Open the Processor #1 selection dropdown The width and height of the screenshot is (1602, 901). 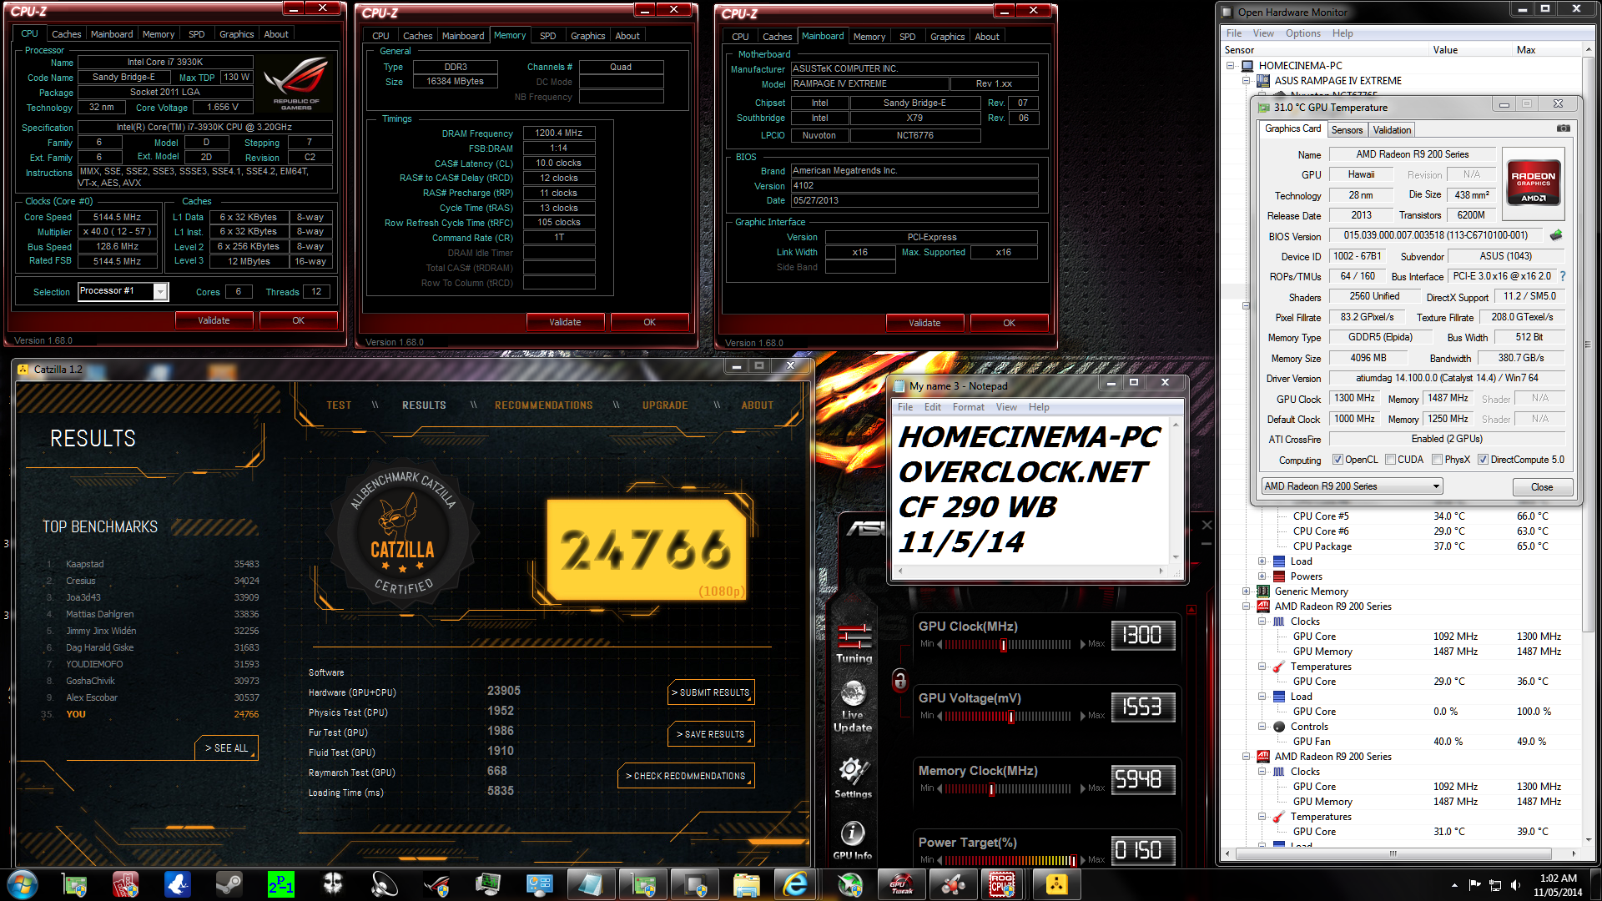click(x=160, y=291)
